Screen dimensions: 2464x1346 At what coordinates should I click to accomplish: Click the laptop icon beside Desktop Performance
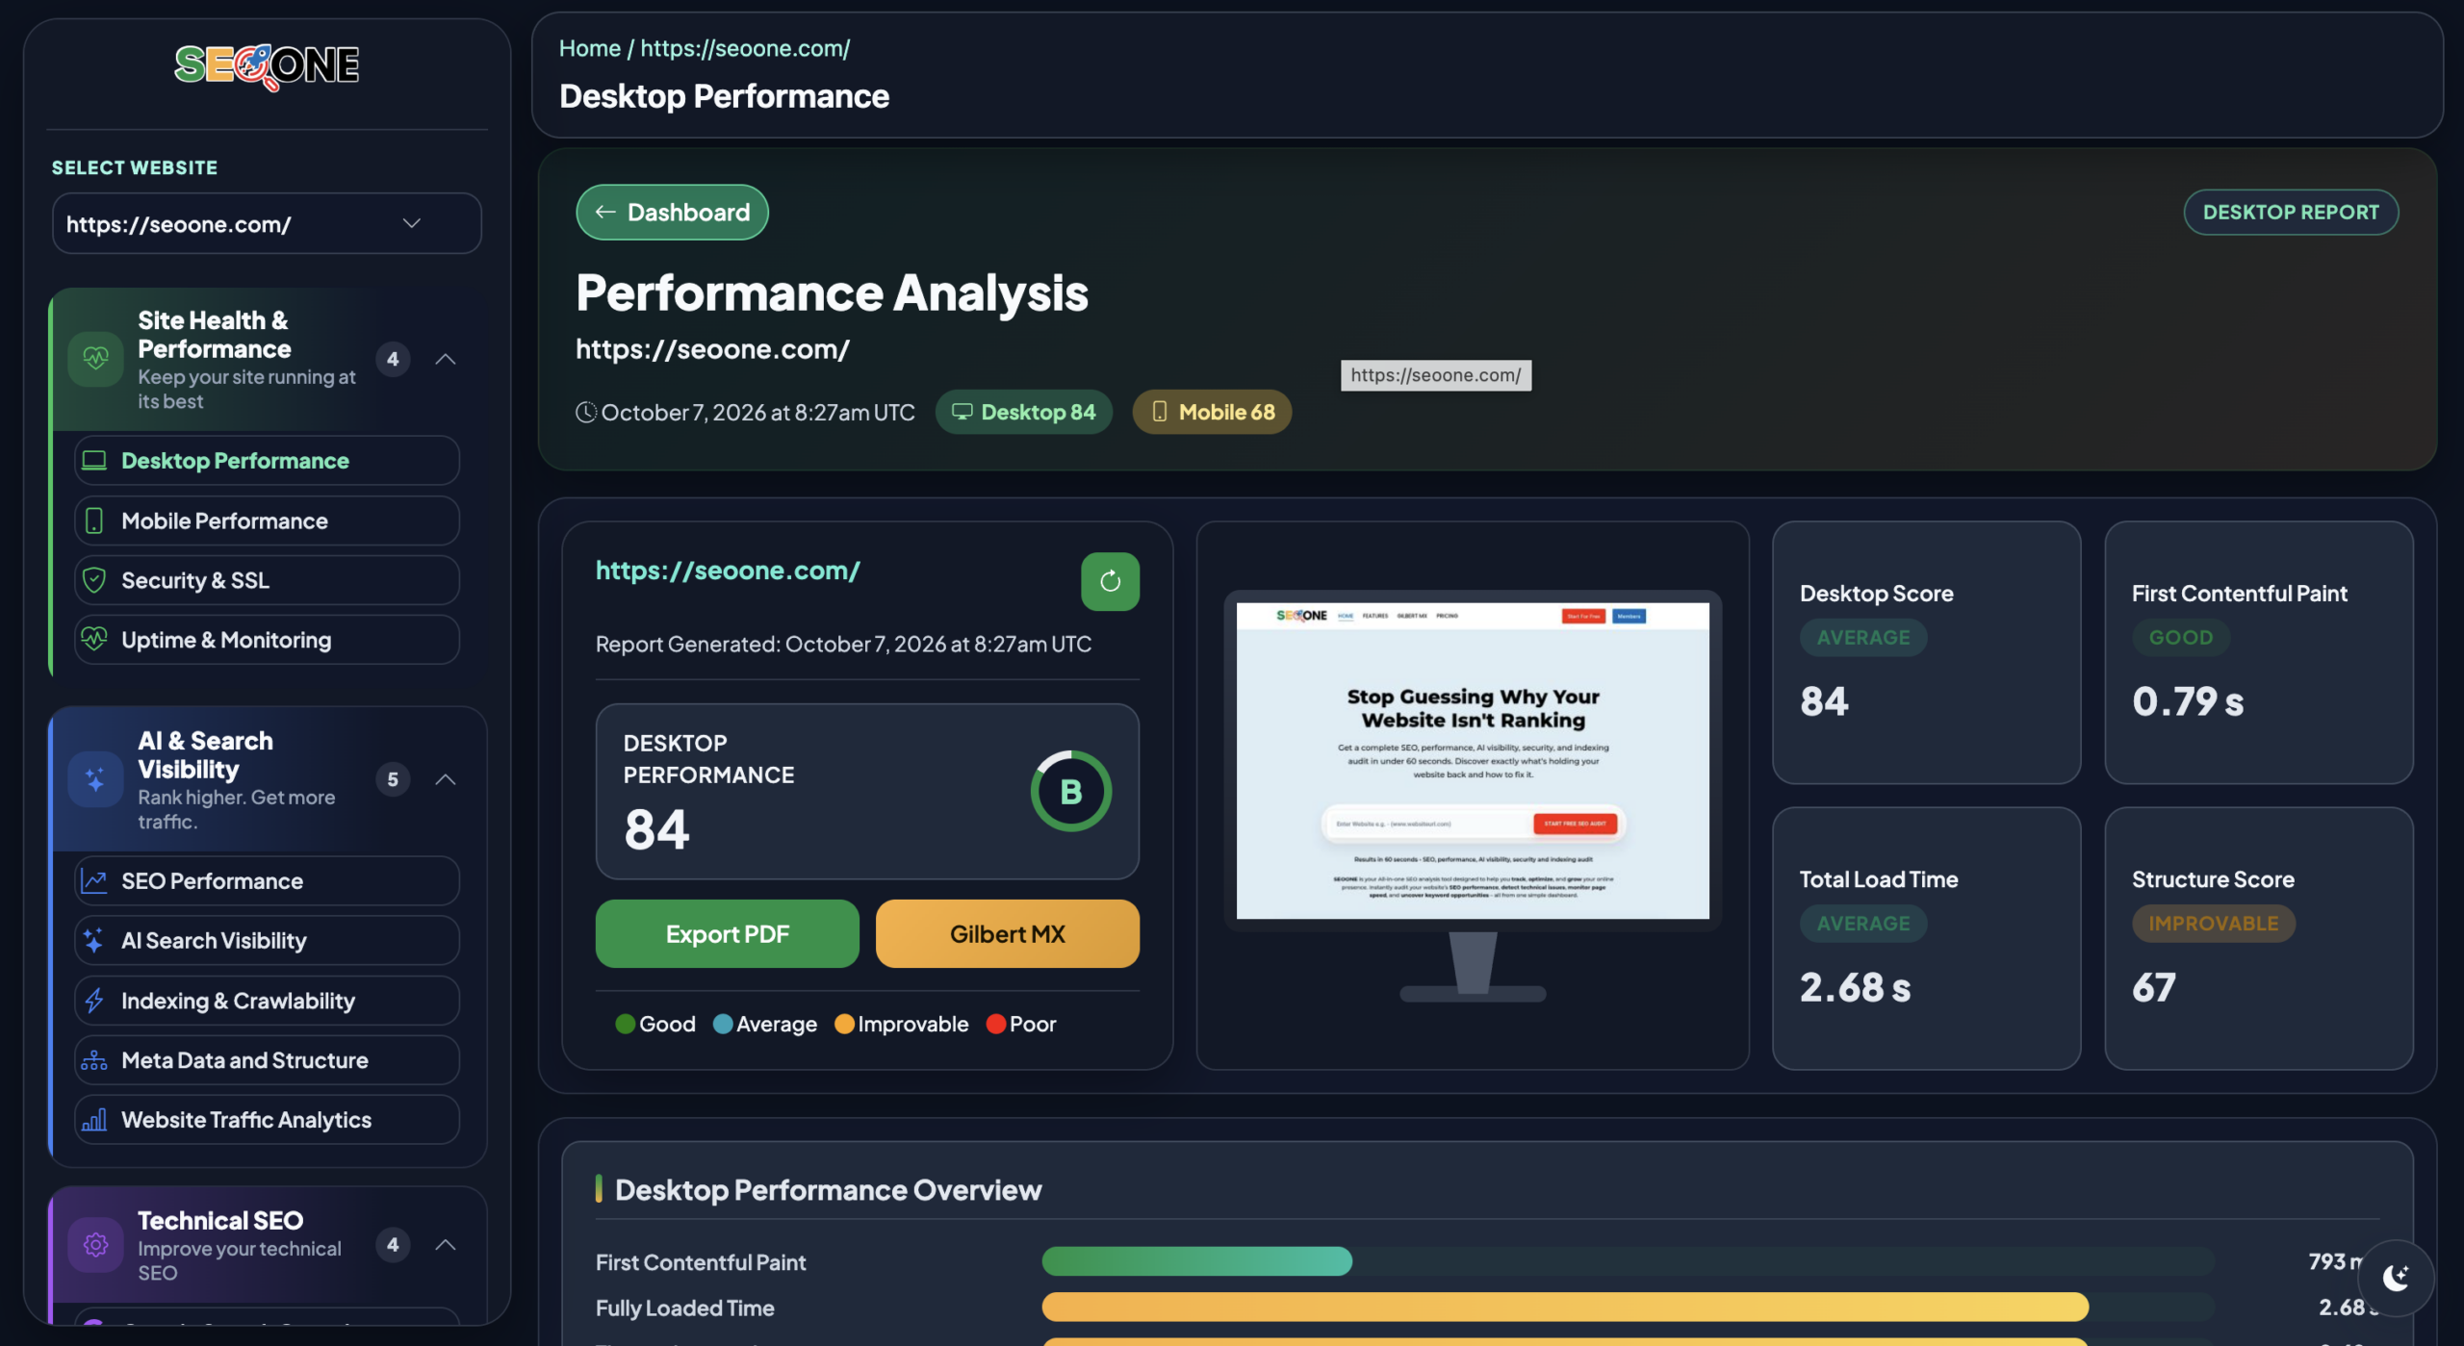[x=94, y=461]
